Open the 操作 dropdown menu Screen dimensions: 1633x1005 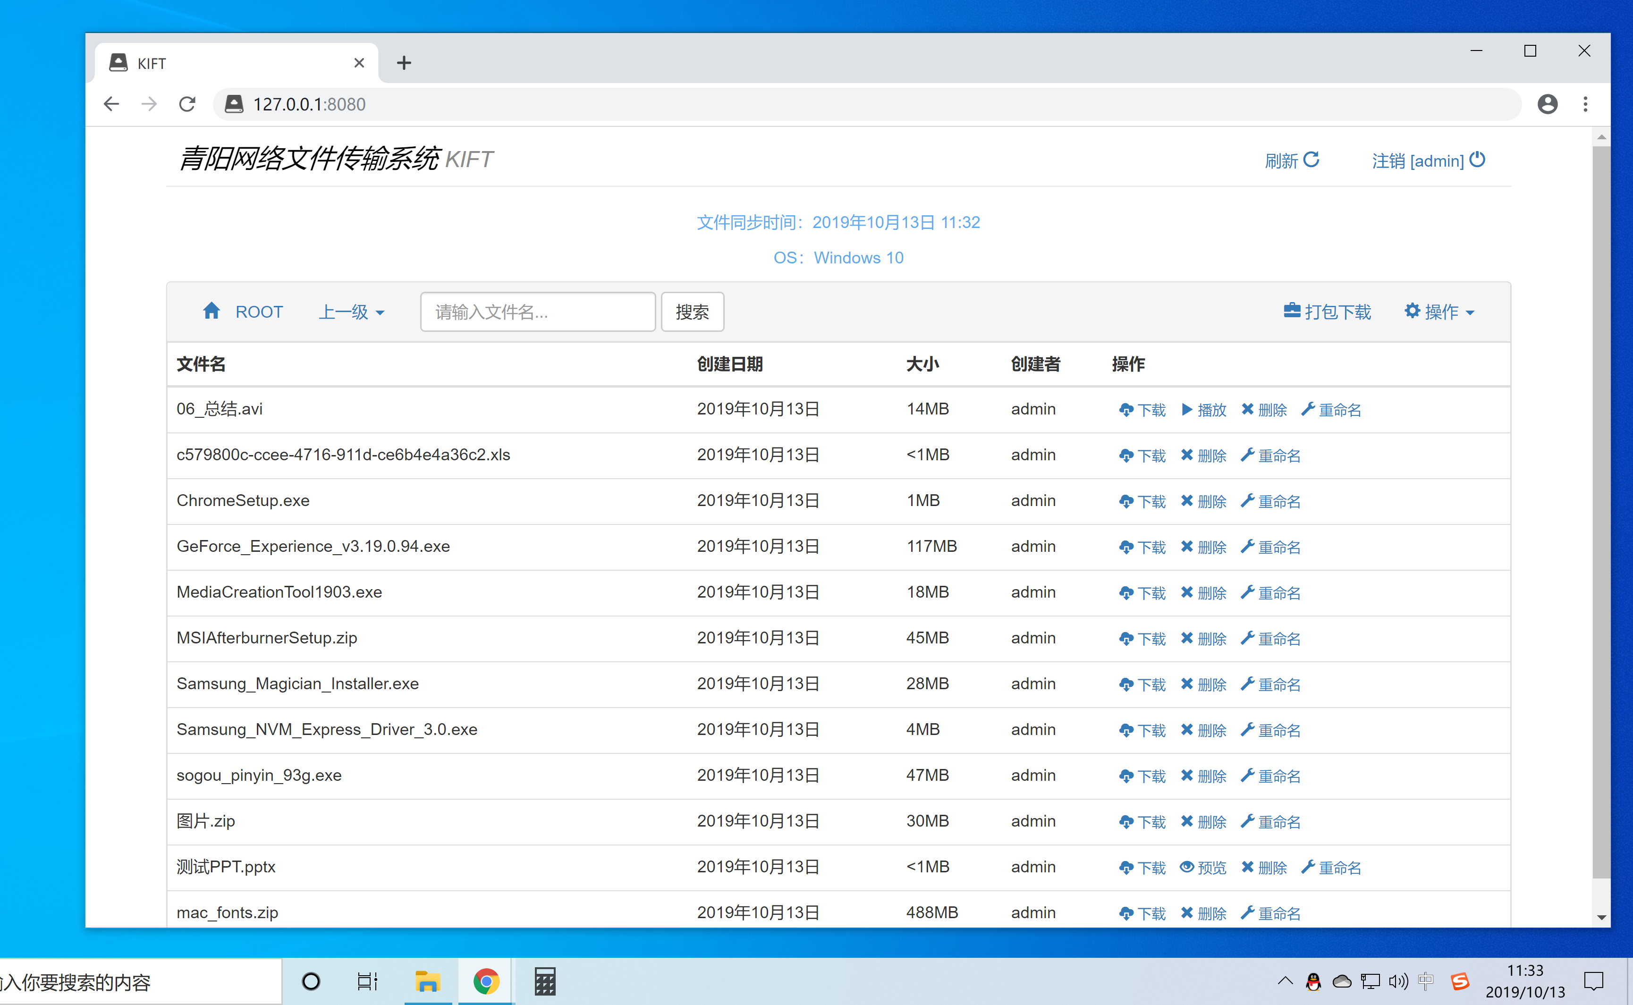(1439, 311)
